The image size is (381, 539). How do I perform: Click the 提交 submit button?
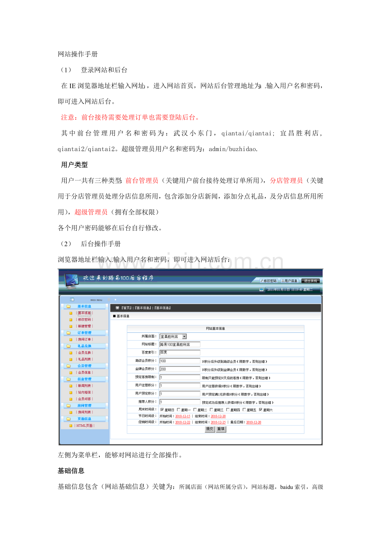click(x=209, y=429)
